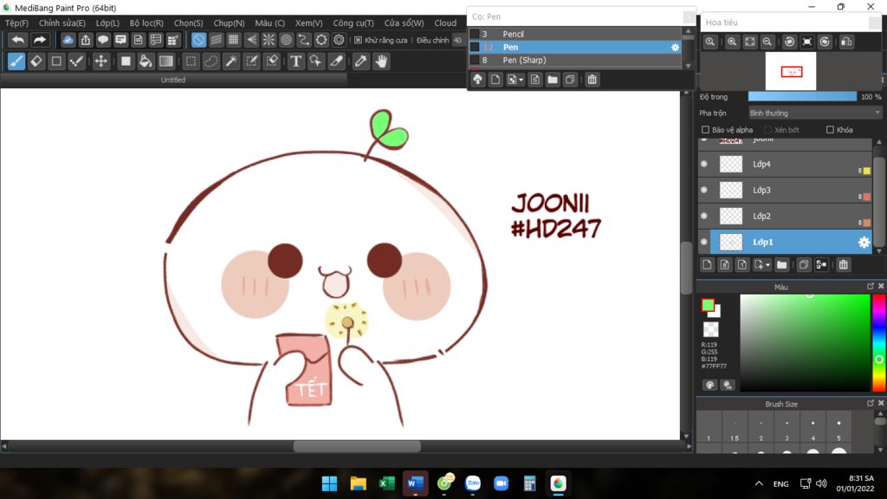This screenshot has width=887, height=499.
Task: Hide layer Lớp2 visibility dot
Action: click(704, 216)
